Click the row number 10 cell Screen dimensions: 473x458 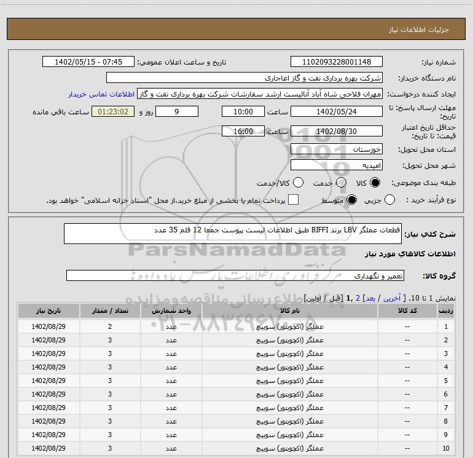coord(446,448)
